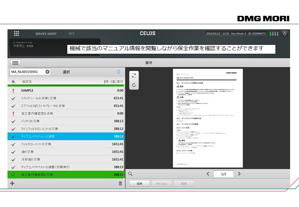Click the page number field 1/3
Screen dimensions: 299x207
pyautogui.click(x=223, y=174)
